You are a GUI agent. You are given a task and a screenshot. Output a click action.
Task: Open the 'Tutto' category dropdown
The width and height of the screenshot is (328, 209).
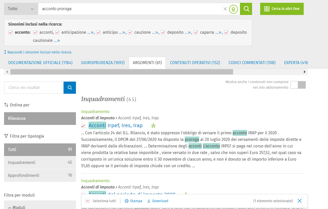tap(21, 9)
